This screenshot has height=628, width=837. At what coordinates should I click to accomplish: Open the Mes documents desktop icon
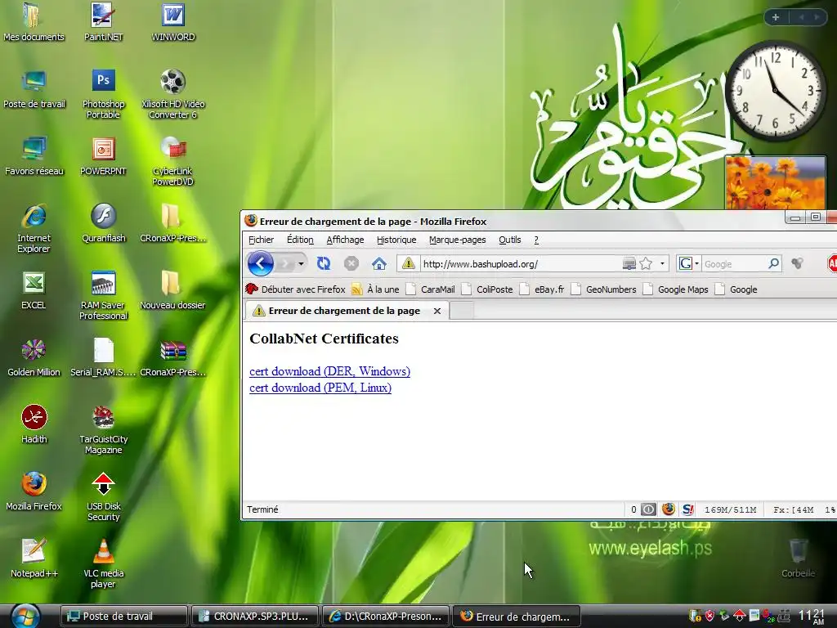click(34, 22)
